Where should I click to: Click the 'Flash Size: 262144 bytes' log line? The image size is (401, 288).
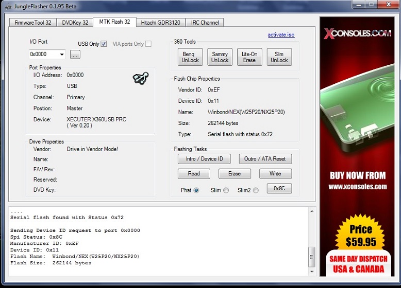(51, 263)
